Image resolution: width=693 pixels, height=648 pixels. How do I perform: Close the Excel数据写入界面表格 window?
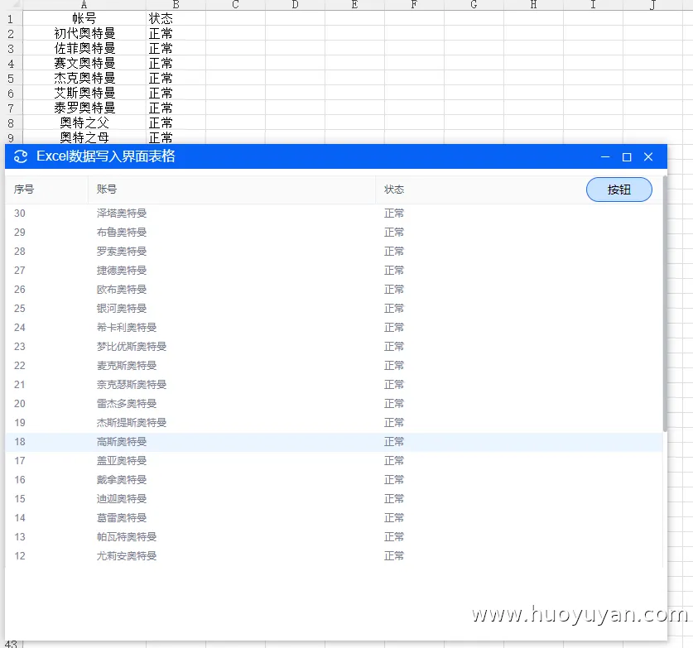point(648,156)
